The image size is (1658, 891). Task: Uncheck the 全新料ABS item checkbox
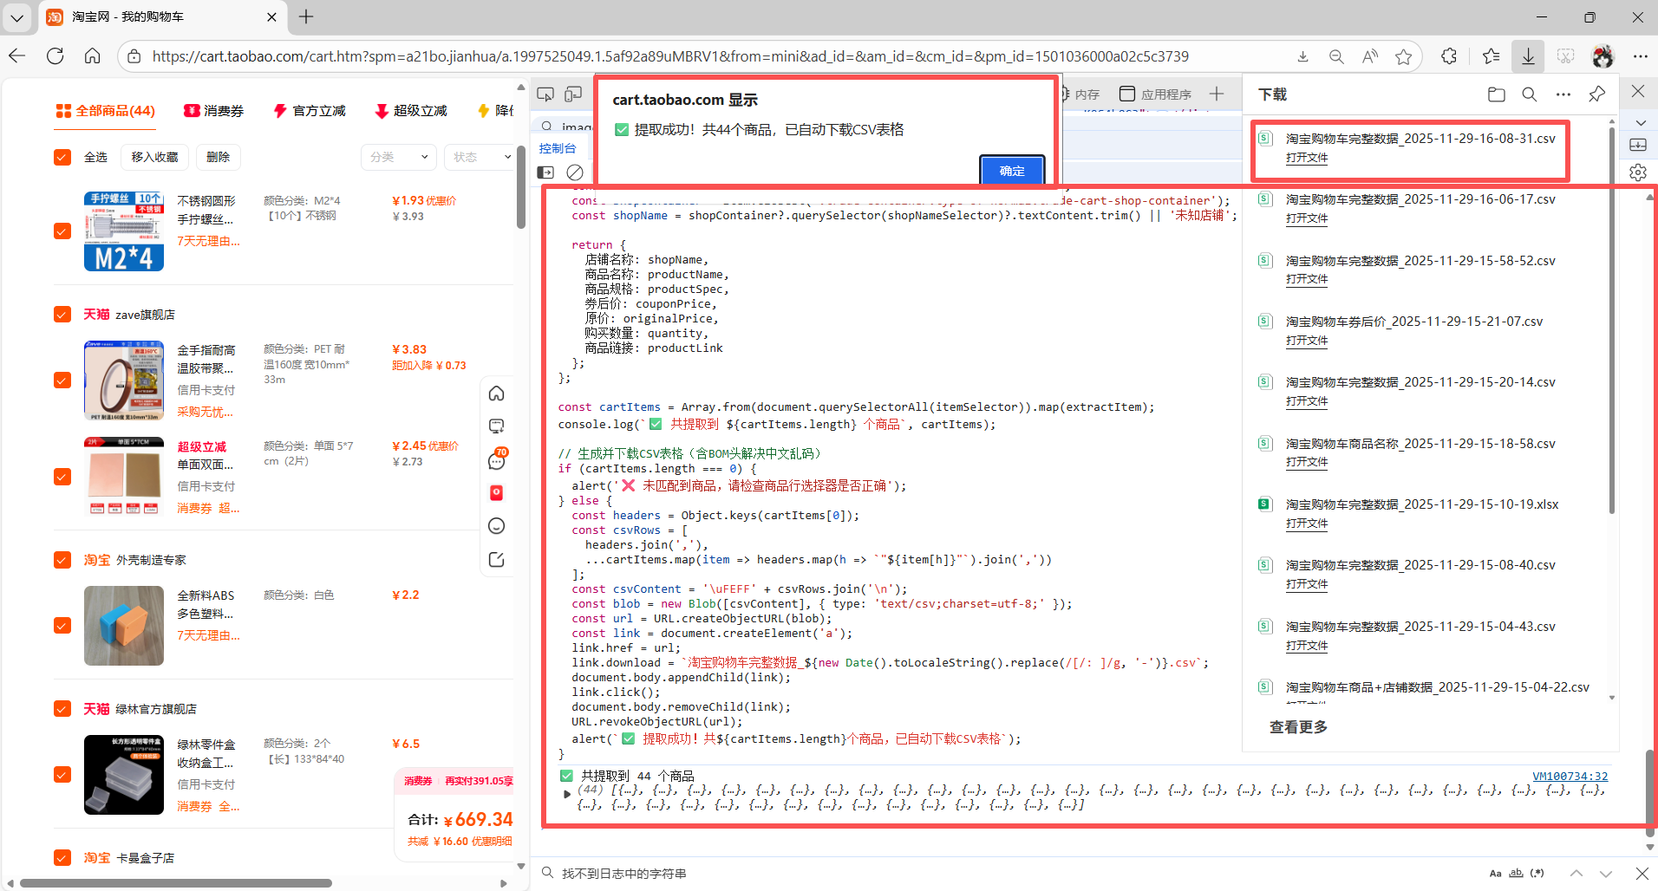[62, 626]
